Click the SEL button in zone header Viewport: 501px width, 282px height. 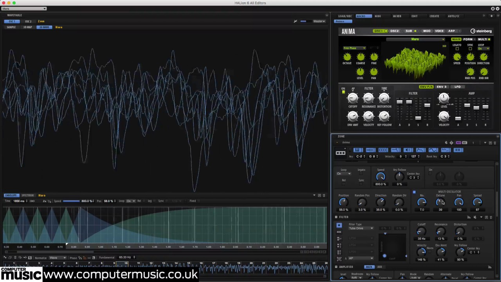pos(465,143)
